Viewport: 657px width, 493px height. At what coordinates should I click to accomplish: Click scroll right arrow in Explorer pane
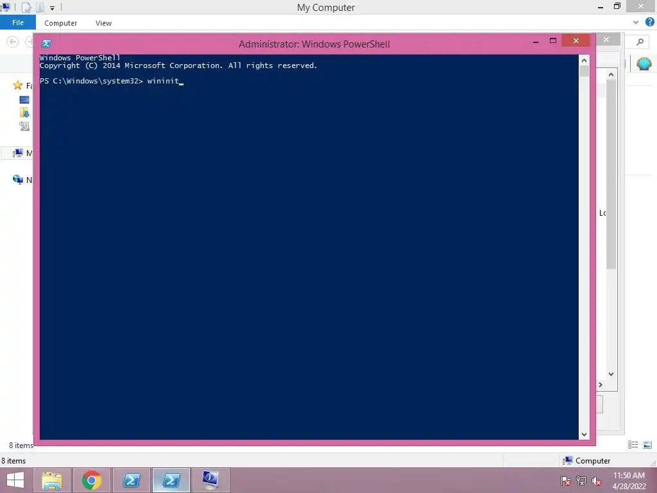tap(601, 385)
